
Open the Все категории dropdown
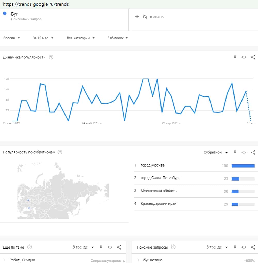pos(81,38)
